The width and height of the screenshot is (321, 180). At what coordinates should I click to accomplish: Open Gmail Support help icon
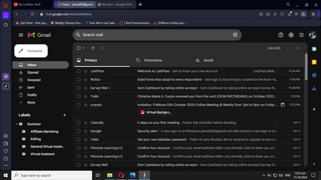(x=281, y=35)
